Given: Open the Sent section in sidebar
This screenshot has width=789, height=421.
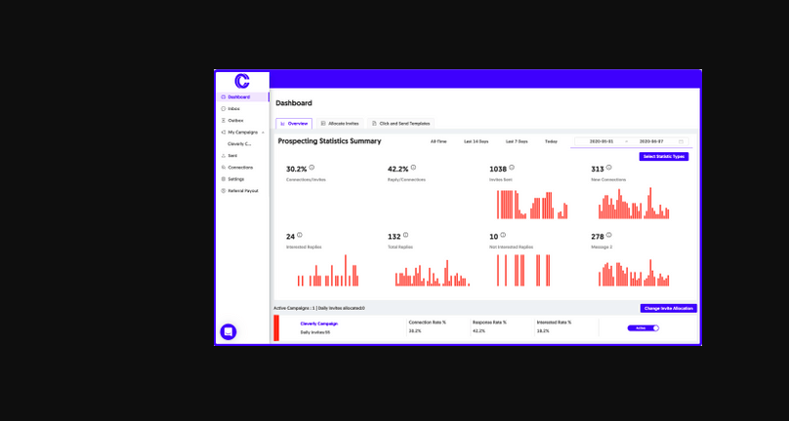Looking at the screenshot, I should coord(232,155).
